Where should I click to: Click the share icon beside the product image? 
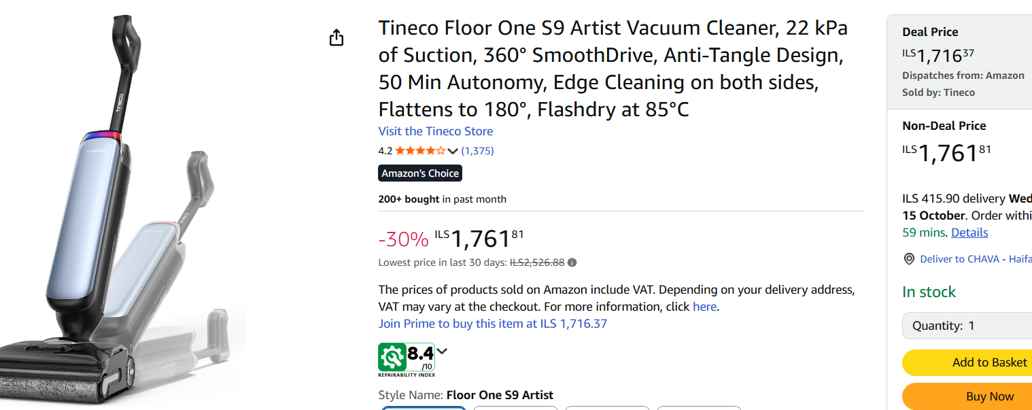pyautogui.click(x=337, y=38)
